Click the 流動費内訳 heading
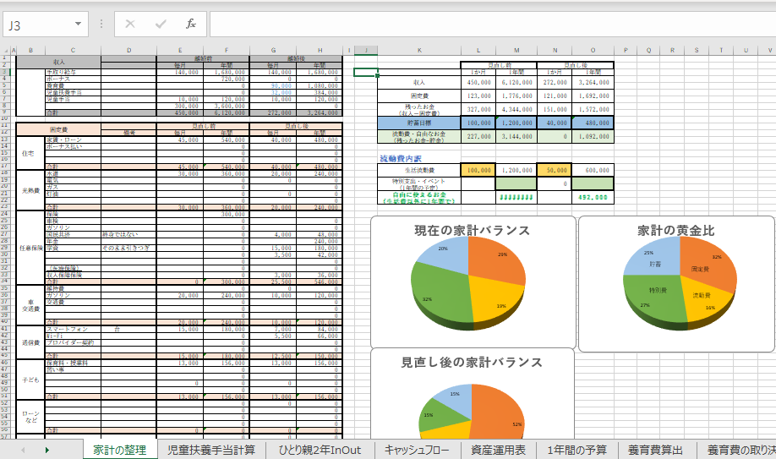Screen dimensions: 776x459 point(401,158)
